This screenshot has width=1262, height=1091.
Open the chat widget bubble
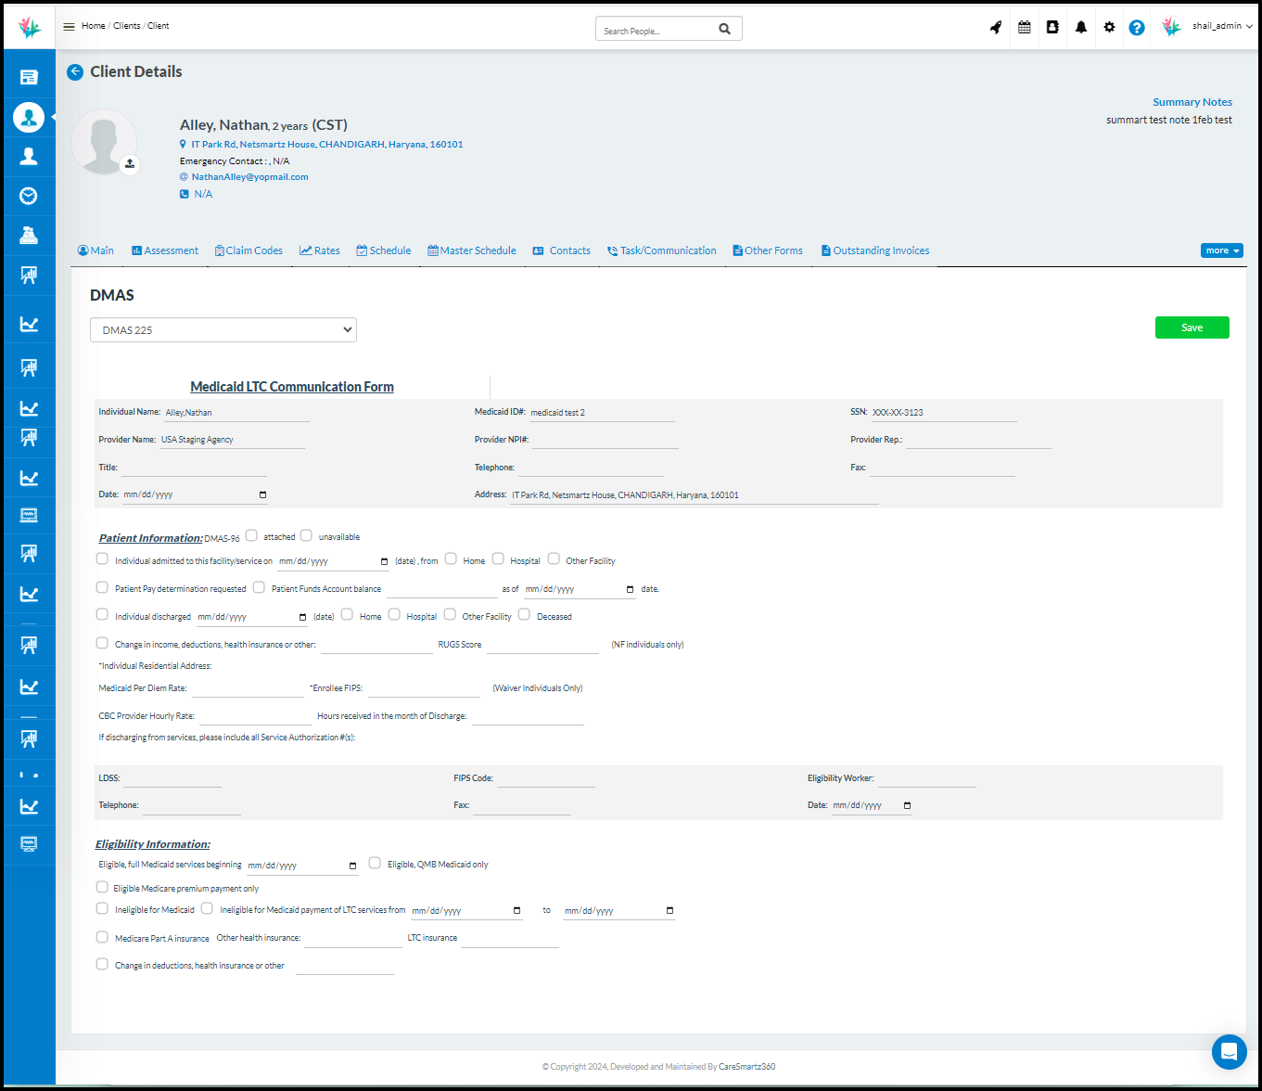[x=1229, y=1052]
